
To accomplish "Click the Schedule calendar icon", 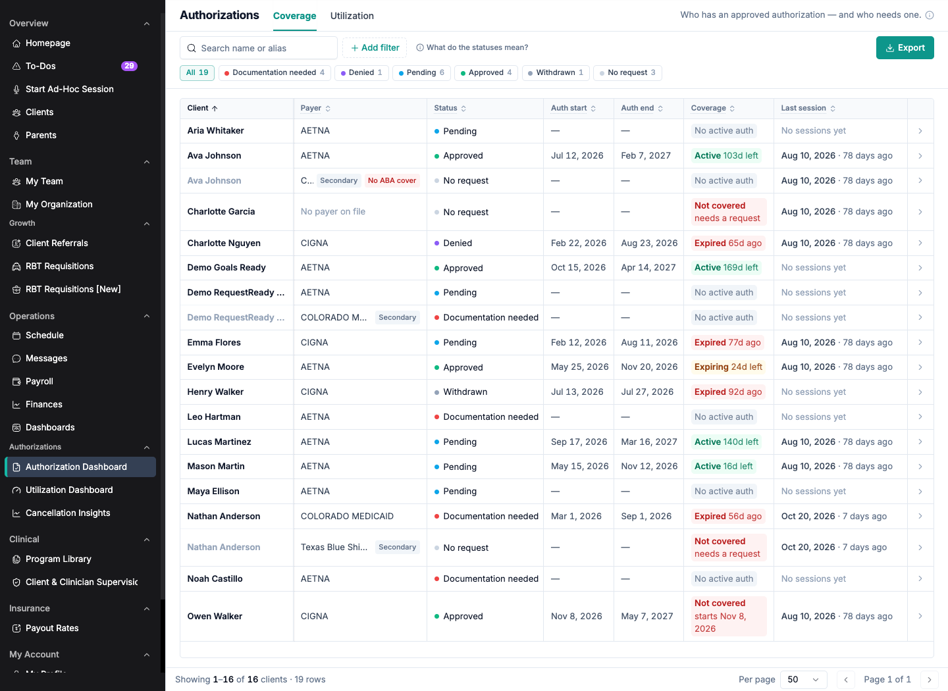I will (x=16, y=336).
